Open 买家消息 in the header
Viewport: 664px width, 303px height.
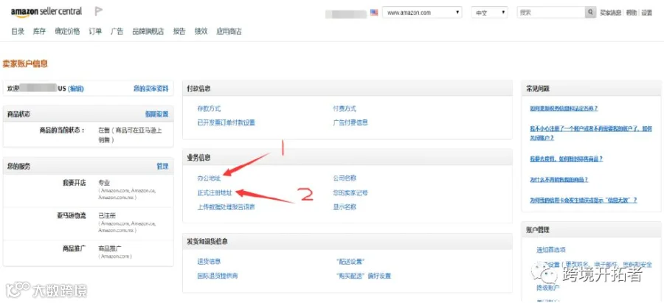click(610, 13)
